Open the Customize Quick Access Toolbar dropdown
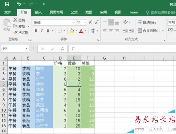Viewport: 176px width, 134px height. tap(44, 4)
